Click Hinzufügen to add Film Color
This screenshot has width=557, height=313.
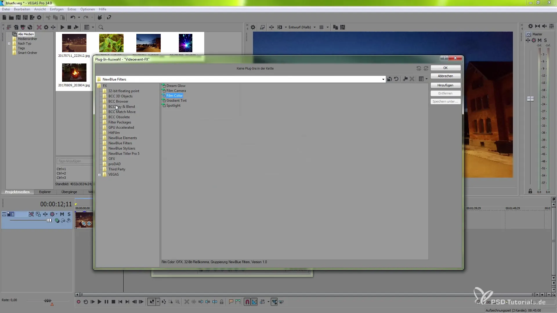click(x=445, y=85)
